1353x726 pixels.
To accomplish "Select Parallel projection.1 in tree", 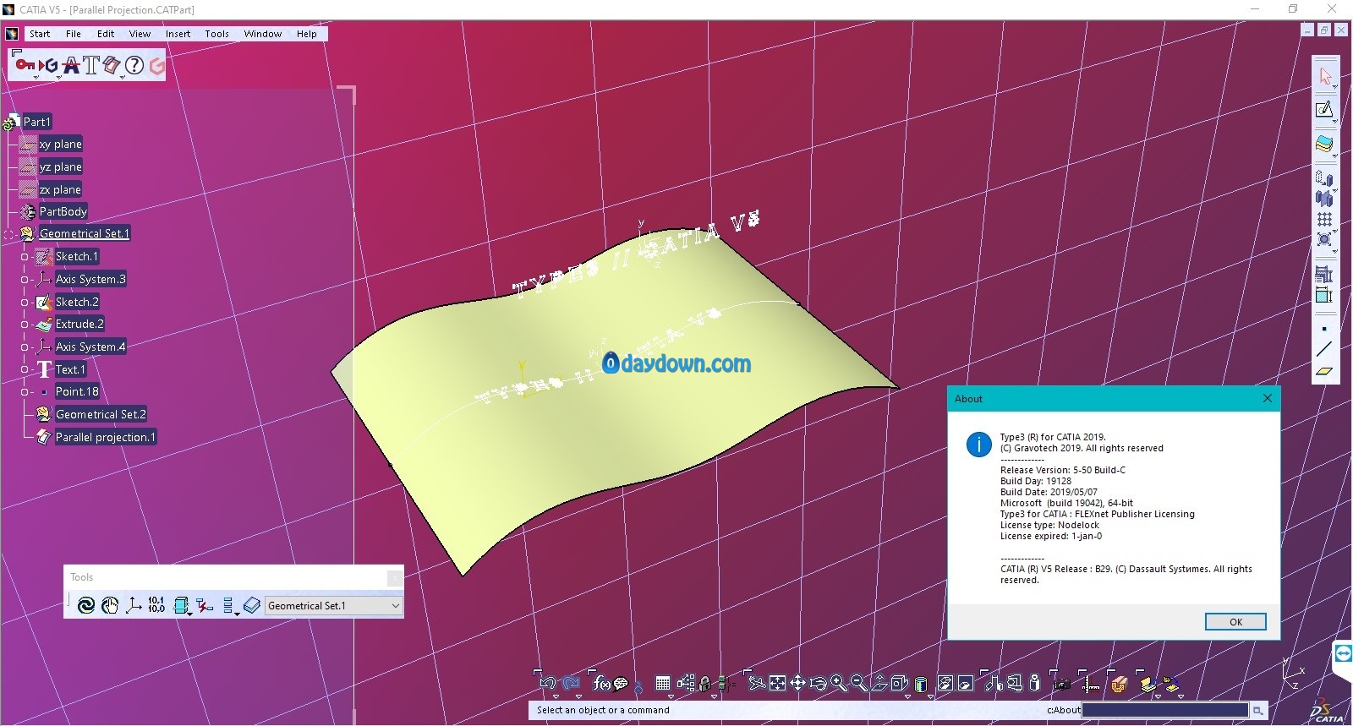I will (x=106, y=437).
